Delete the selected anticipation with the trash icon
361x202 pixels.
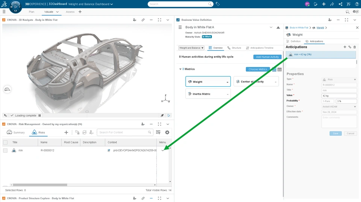(x=355, y=47)
